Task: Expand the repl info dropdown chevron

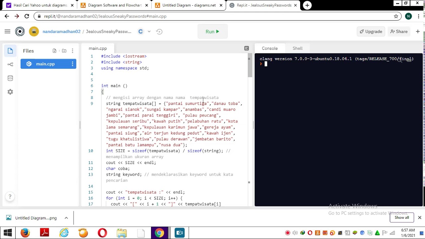Action: (x=149, y=32)
